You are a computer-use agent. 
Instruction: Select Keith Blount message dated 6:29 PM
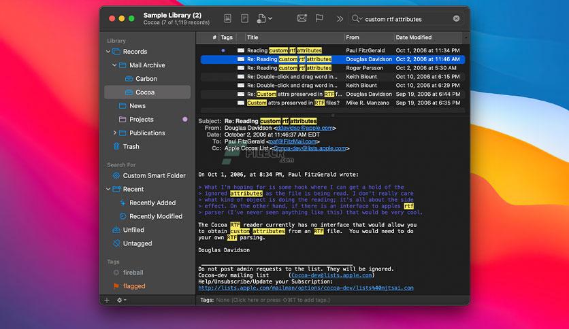pyautogui.click(x=332, y=85)
